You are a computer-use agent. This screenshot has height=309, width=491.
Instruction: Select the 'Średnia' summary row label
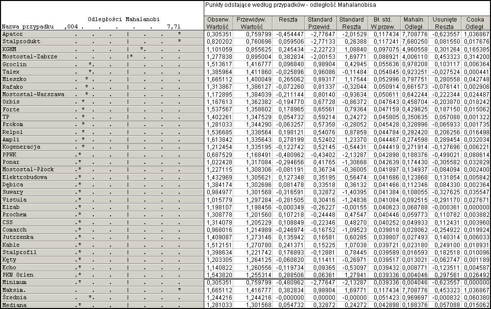14,298
